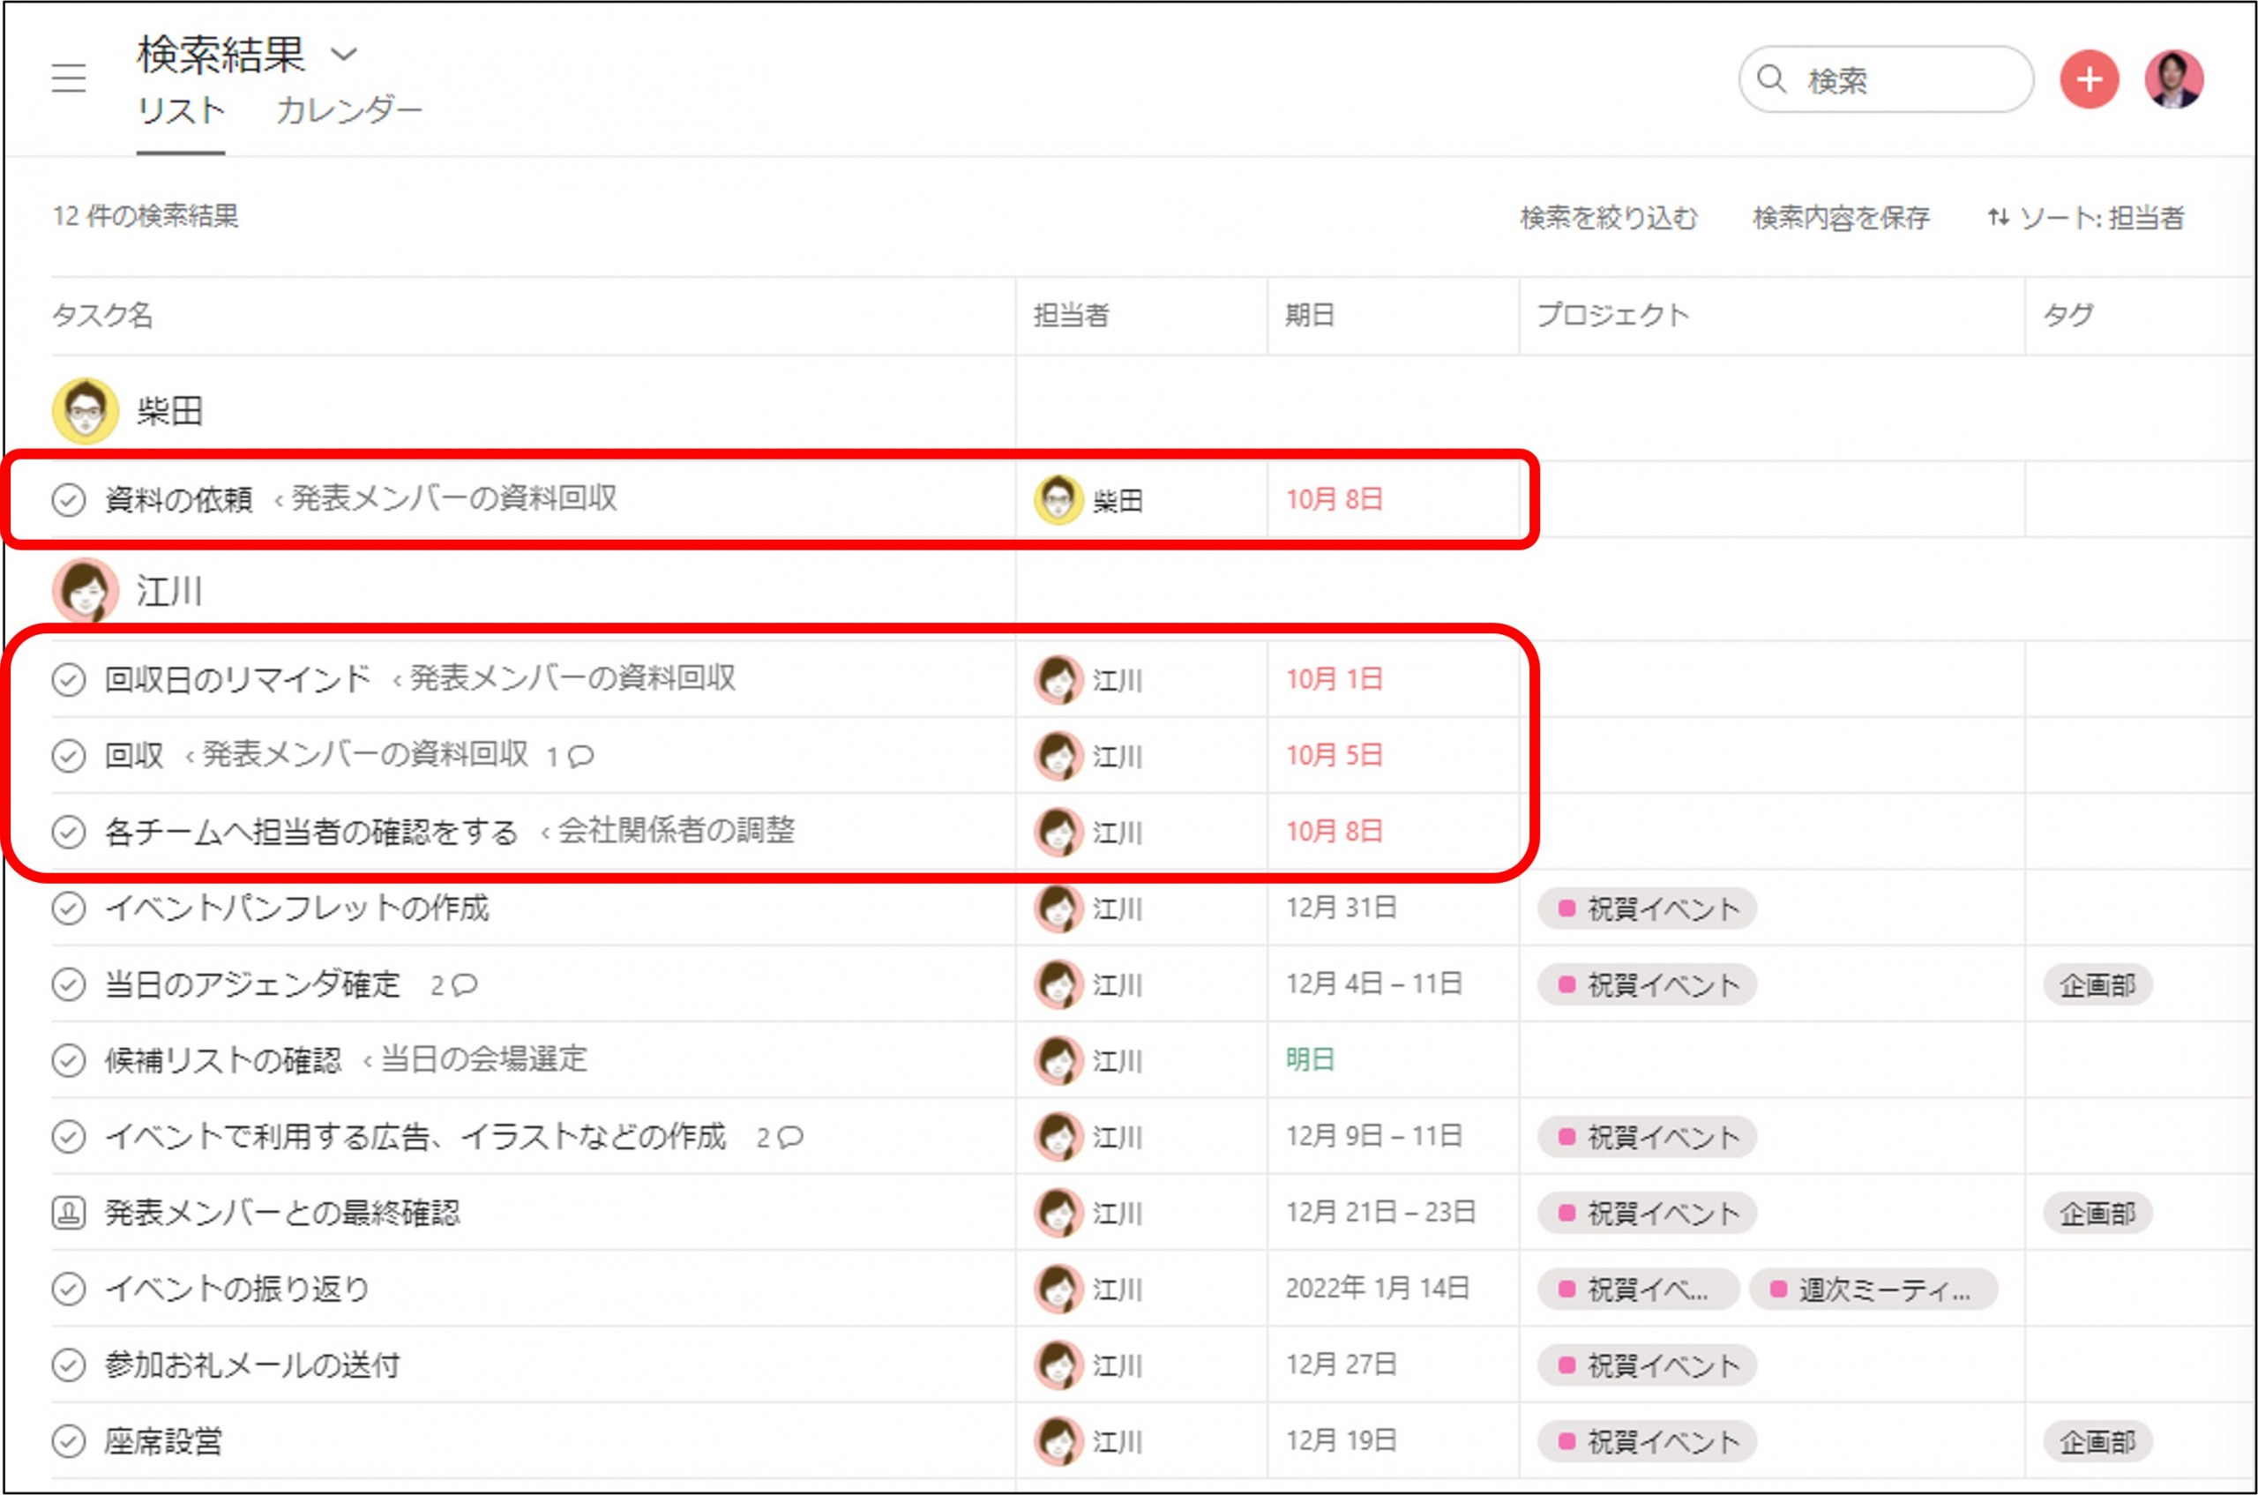Open parent task 会社関係者の調整 link

tap(676, 831)
